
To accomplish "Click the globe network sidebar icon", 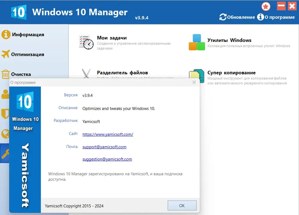I will click(x=5, y=134).
